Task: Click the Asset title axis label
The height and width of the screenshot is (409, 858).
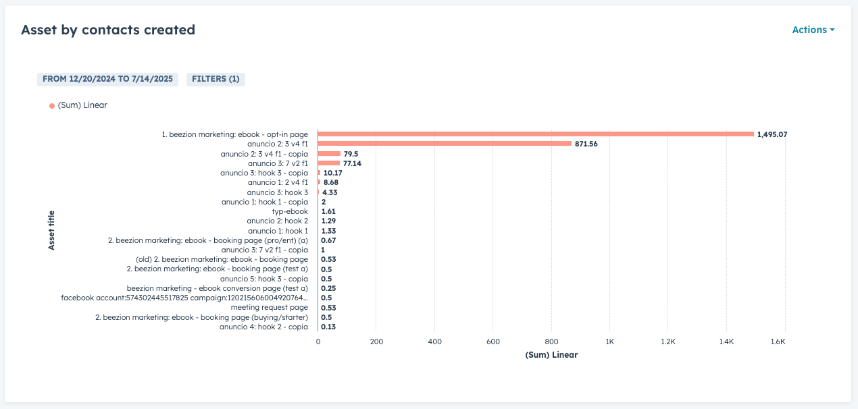Action: (51, 230)
